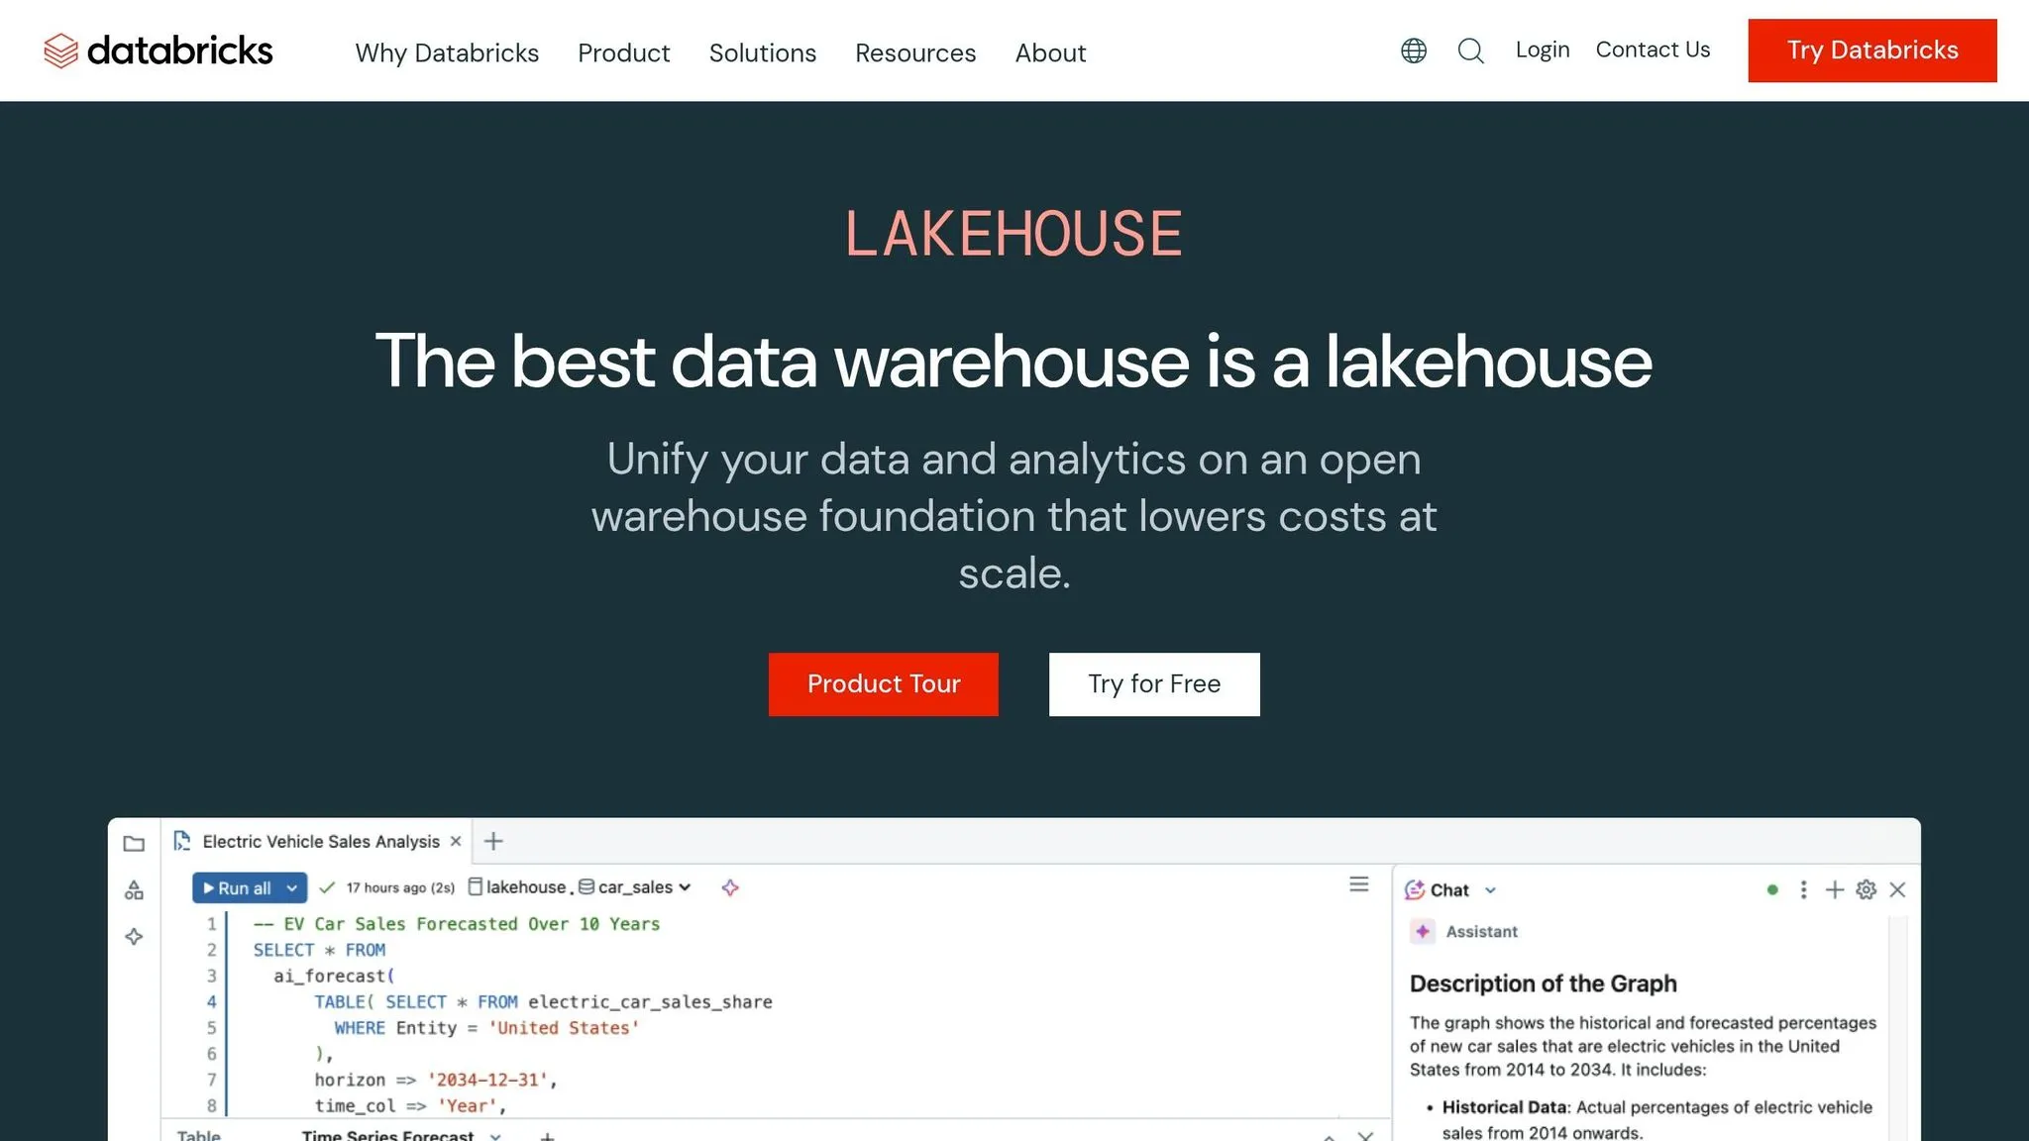Open the Solutions menu
This screenshot has width=2029, height=1141.
[763, 52]
